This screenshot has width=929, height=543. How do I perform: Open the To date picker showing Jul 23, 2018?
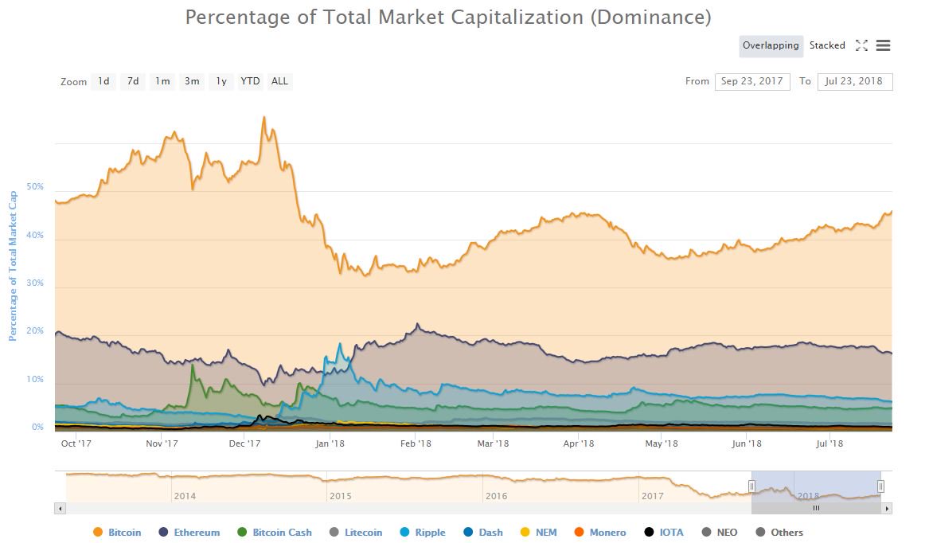[x=855, y=80]
